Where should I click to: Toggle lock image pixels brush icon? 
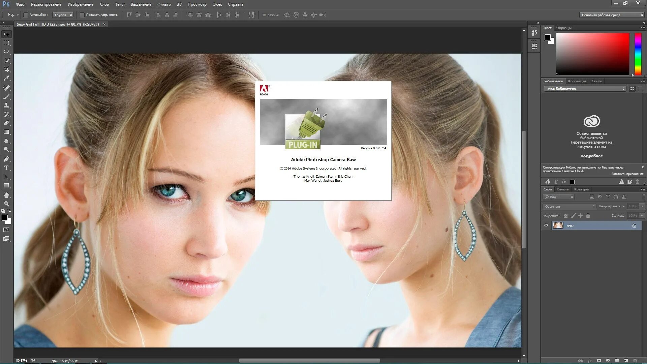tap(573, 216)
